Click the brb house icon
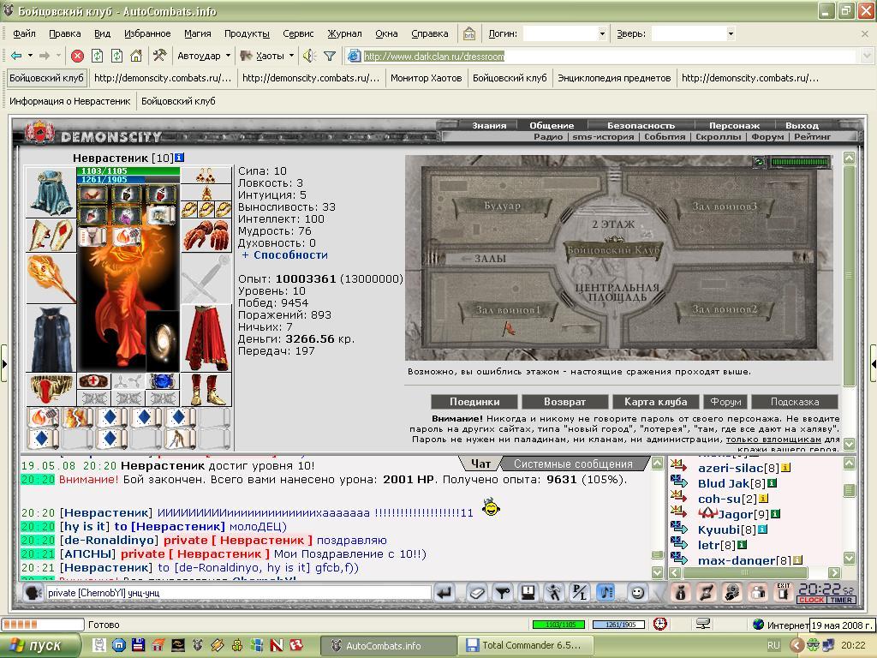 click(x=468, y=33)
